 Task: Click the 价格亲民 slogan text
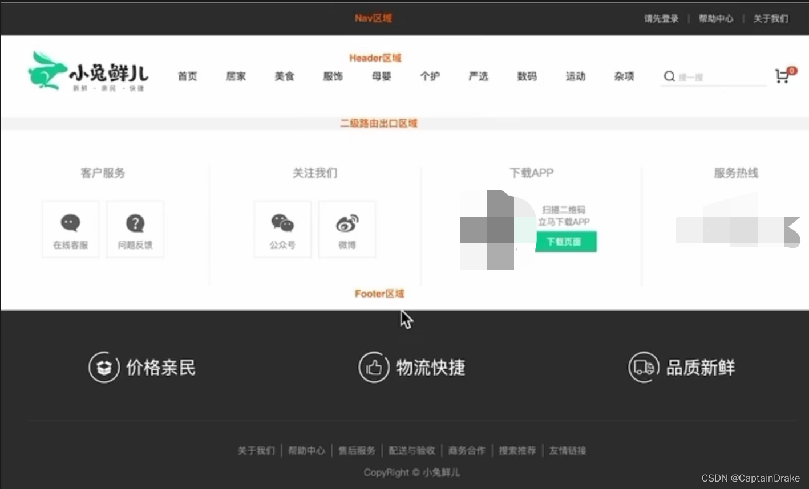click(161, 368)
